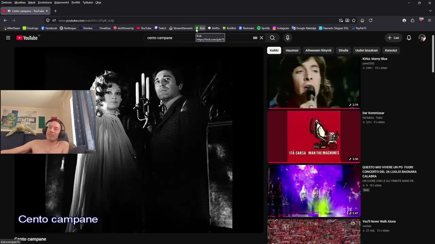
Task: Open the Twitch bookmark
Action: [x=160, y=28]
